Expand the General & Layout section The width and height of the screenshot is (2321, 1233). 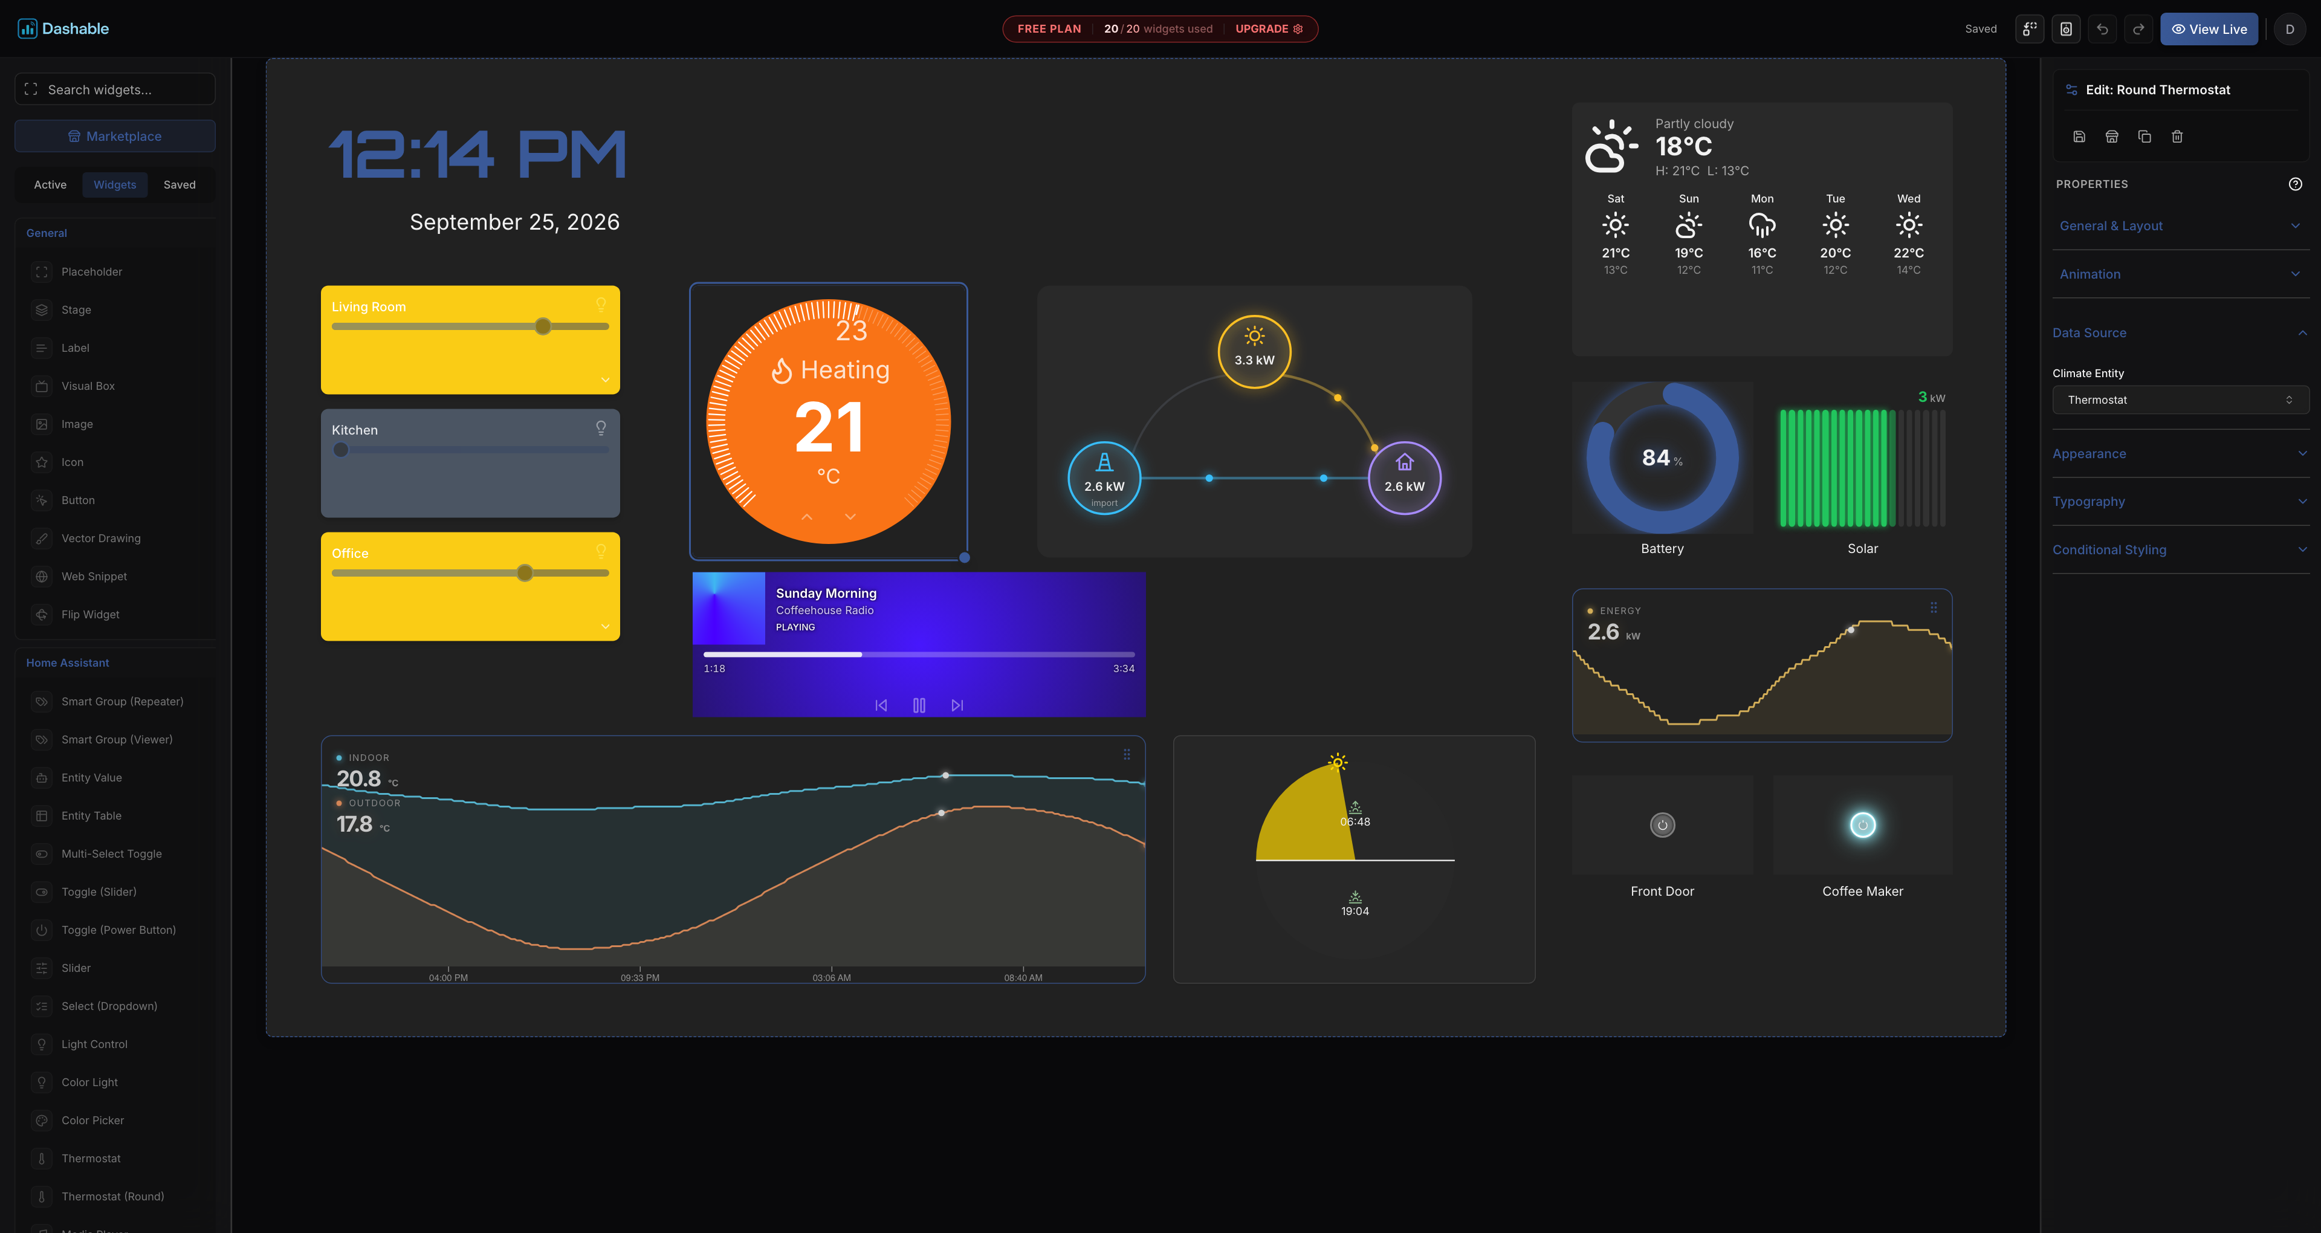coord(2180,226)
